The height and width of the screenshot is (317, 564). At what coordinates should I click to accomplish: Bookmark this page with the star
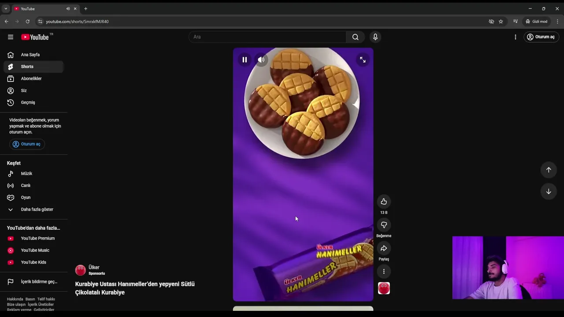(x=501, y=21)
